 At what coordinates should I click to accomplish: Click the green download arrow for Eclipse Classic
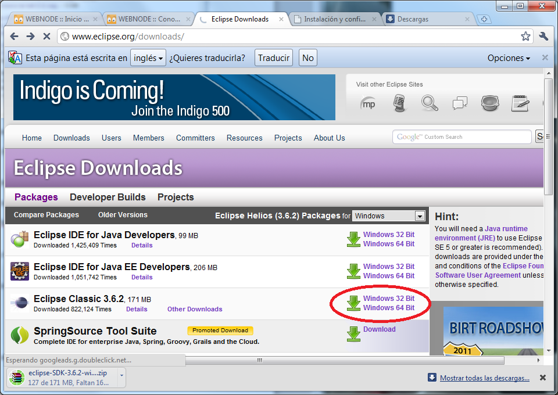(x=353, y=303)
